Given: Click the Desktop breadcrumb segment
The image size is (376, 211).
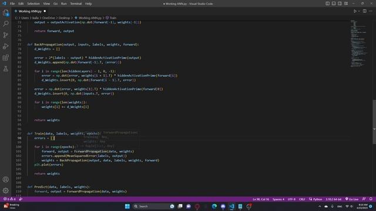Looking at the screenshot, I should pos(64,18).
